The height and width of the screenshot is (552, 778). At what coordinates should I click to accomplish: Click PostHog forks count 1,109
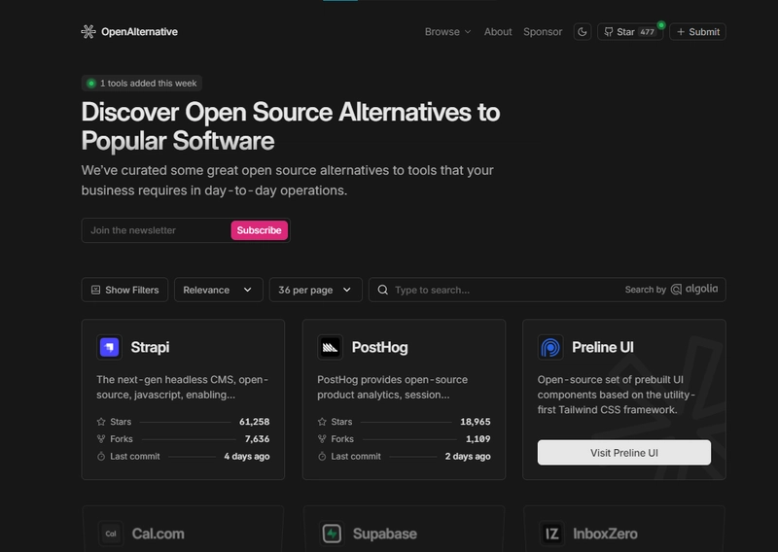pos(477,439)
